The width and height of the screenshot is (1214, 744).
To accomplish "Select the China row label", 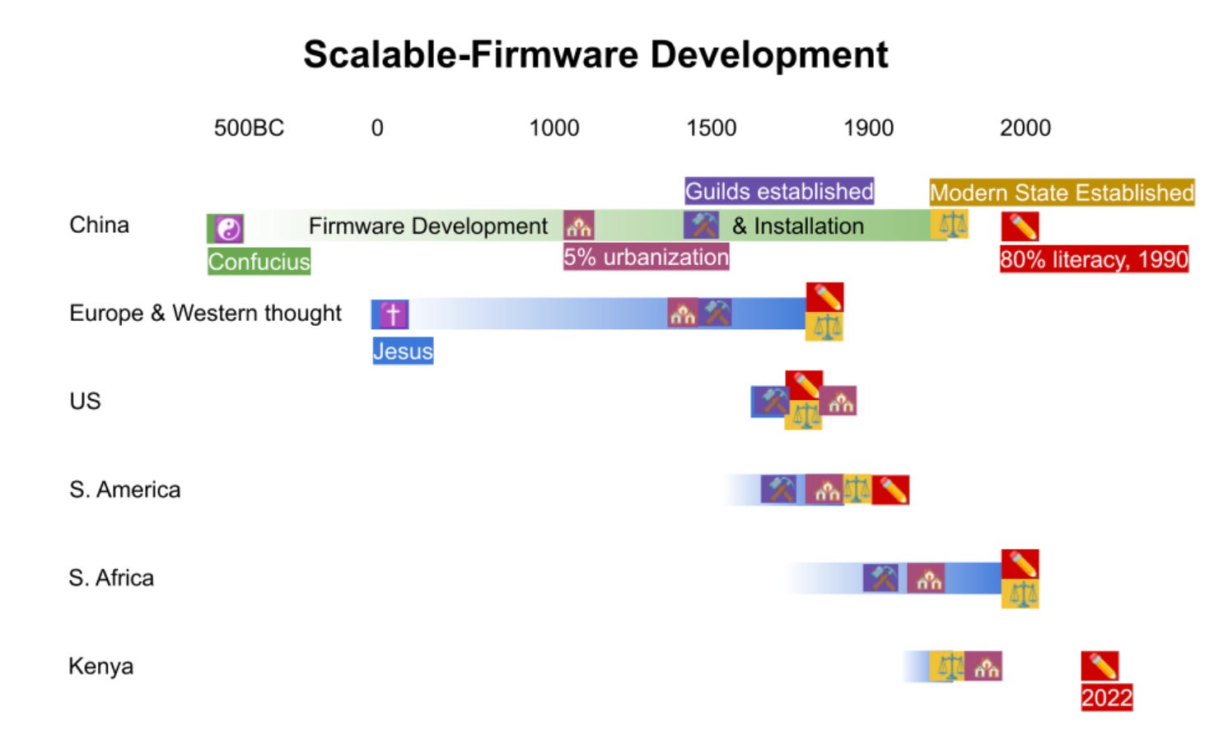I will pyautogui.click(x=100, y=225).
